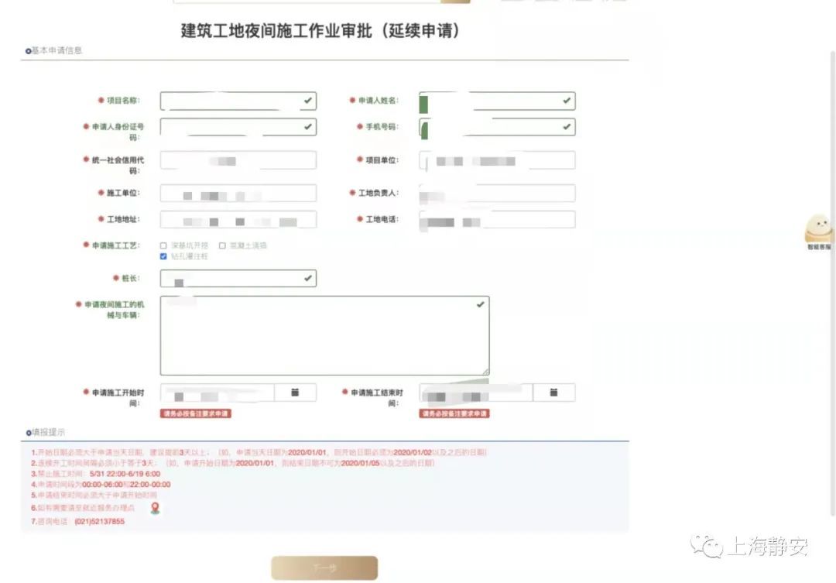Click the phone number (021)52137855
The height and width of the screenshot is (583, 836).
tap(100, 522)
